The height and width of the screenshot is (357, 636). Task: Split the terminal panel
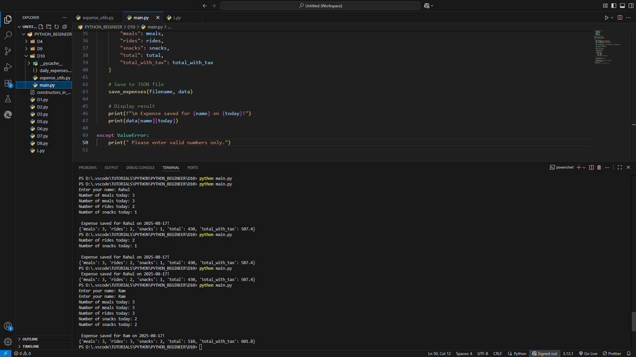[x=591, y=168]
